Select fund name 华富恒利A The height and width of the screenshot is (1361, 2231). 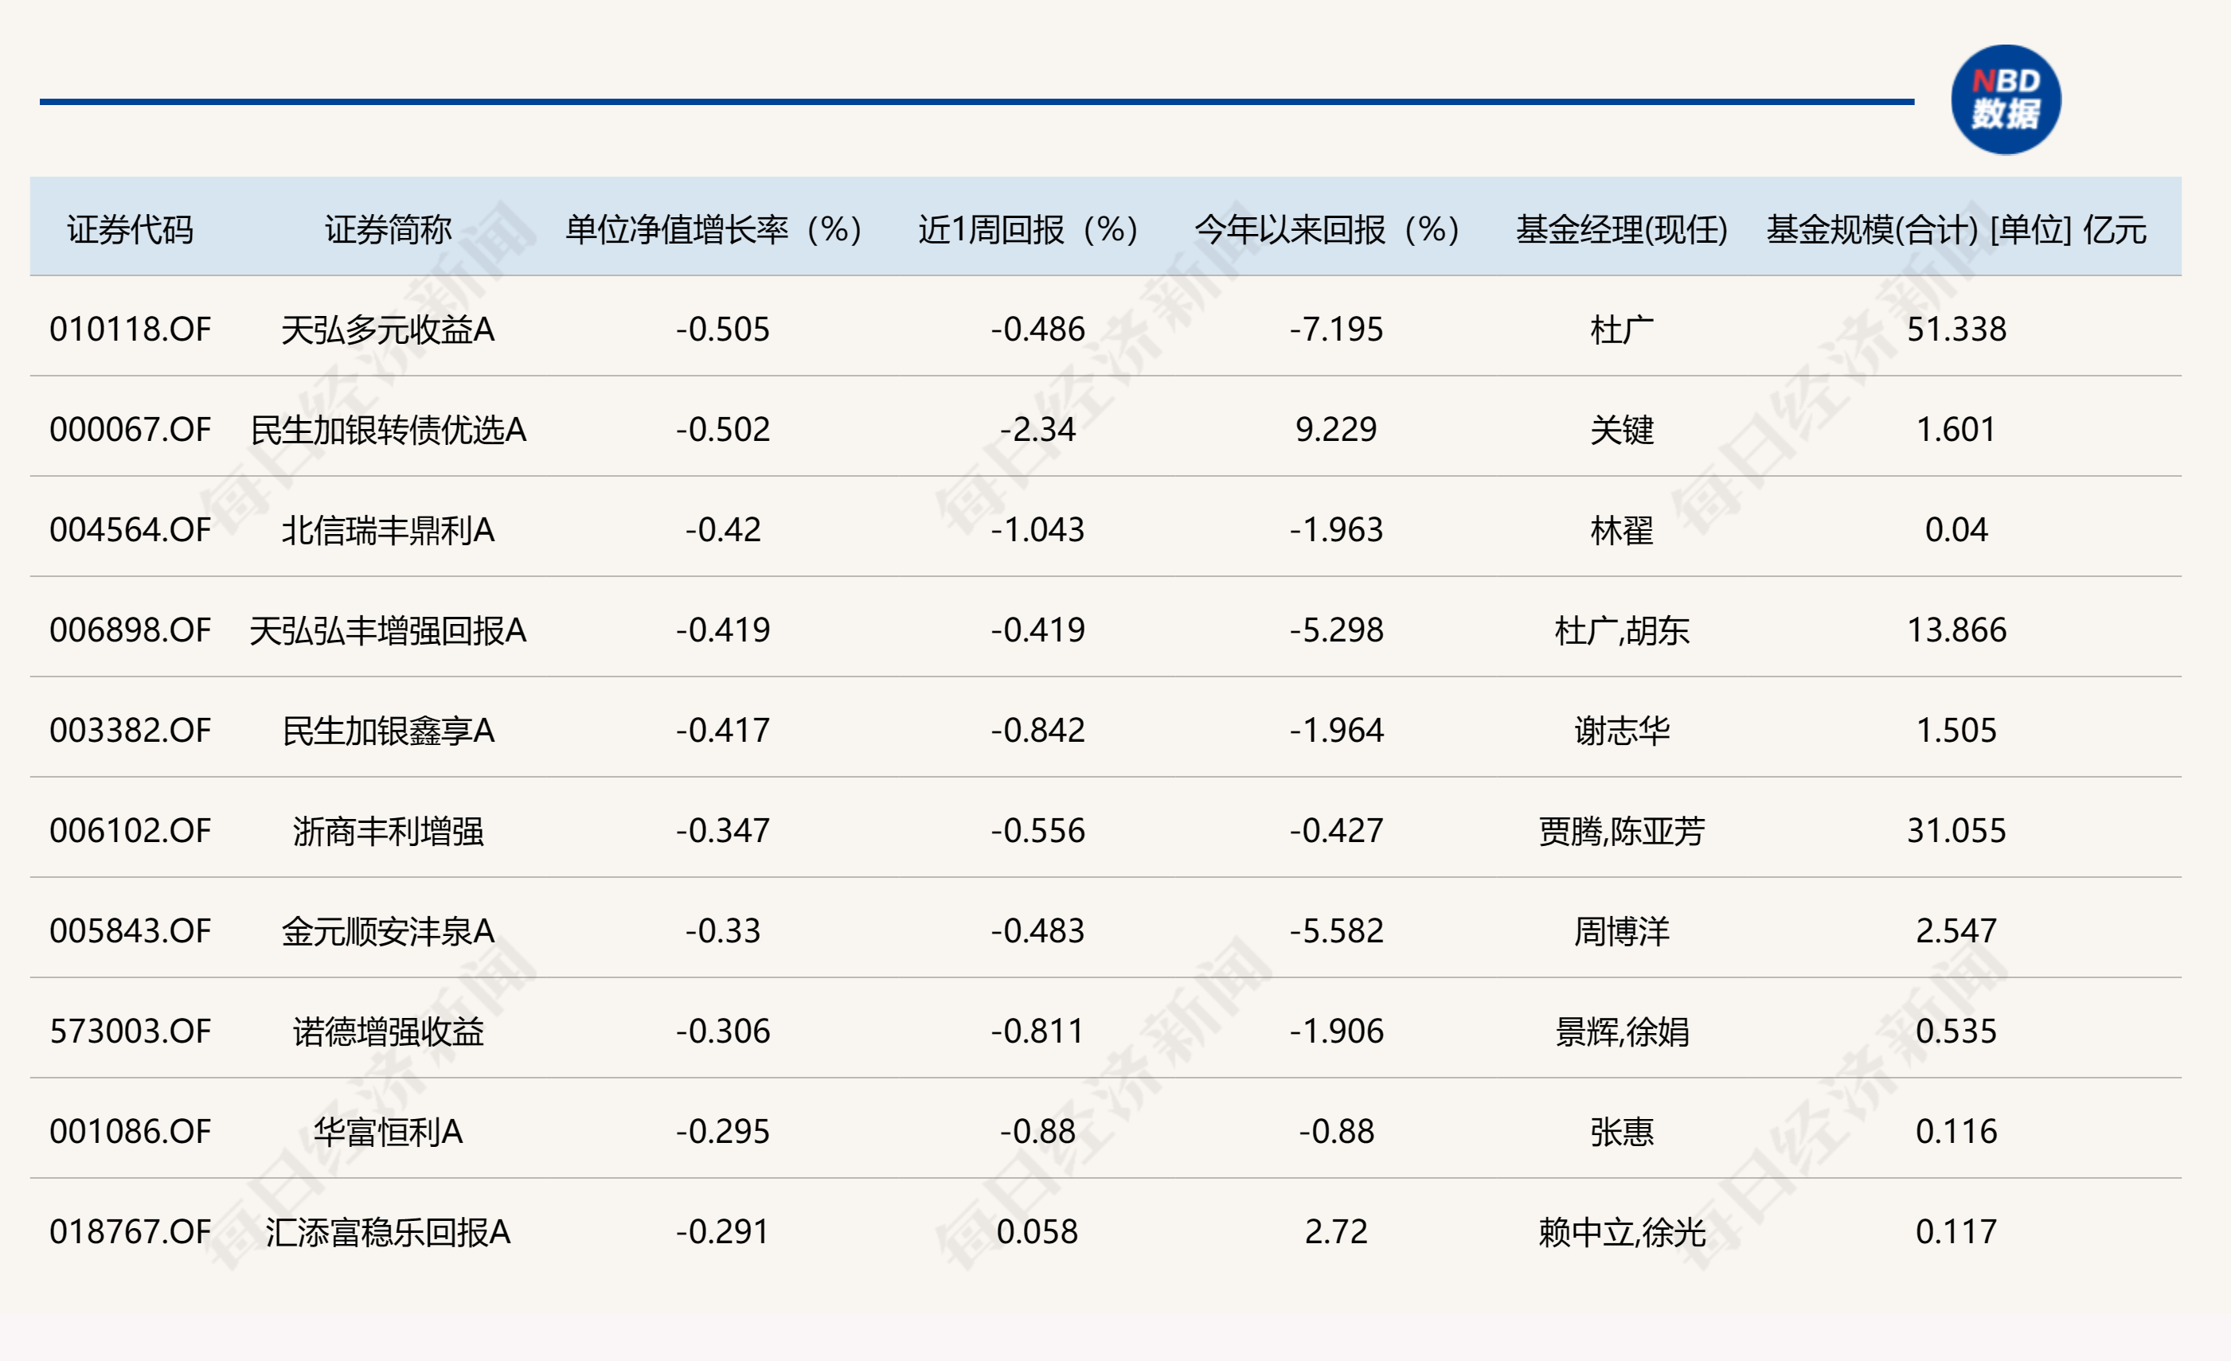point(389,1133)
